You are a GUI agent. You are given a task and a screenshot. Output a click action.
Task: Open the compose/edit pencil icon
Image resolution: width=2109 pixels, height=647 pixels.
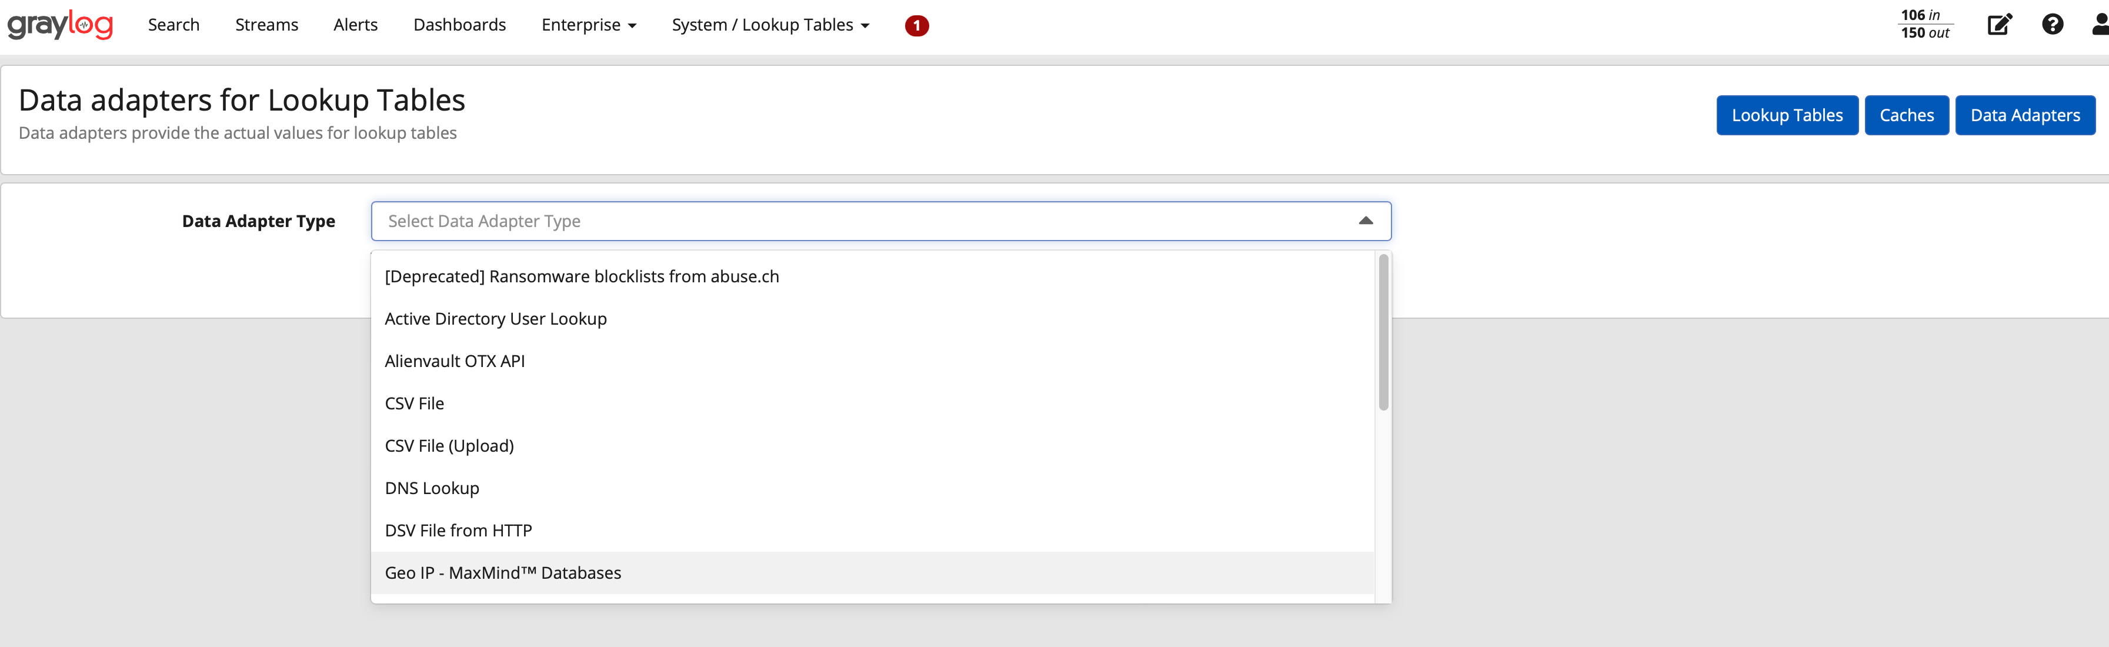[1999, 25]
